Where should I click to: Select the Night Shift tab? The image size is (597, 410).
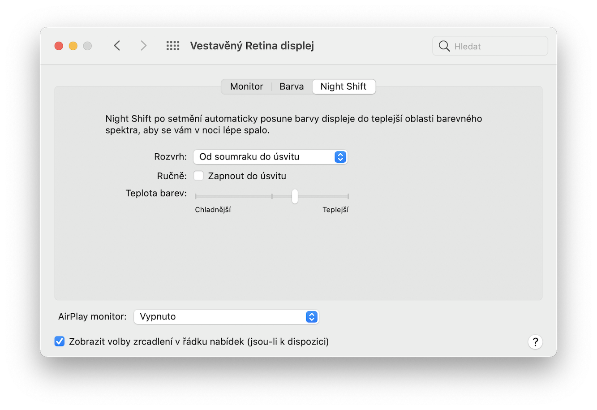(x=344, y=86)
